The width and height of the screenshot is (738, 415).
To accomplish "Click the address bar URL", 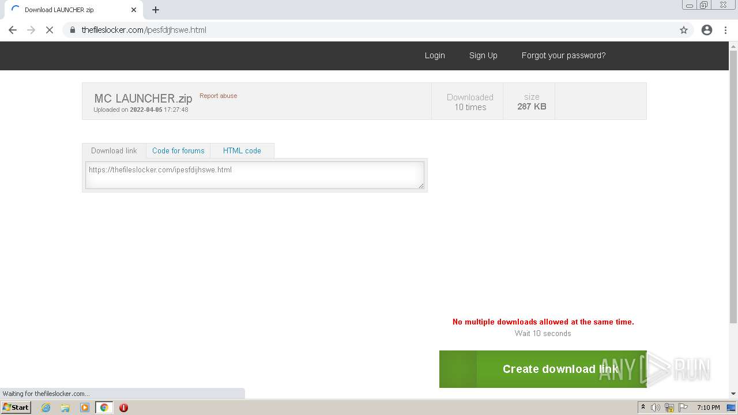I will (x=144, y=30).
